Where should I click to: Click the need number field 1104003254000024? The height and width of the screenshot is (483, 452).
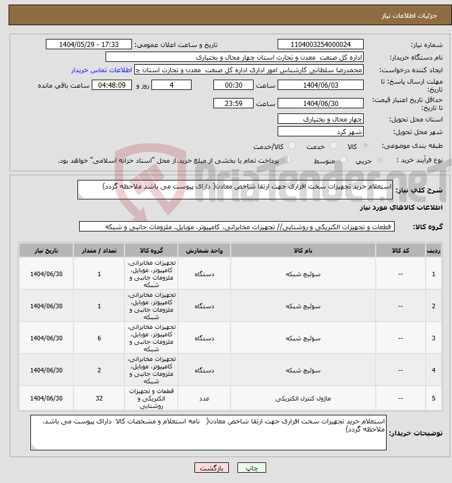320,44
